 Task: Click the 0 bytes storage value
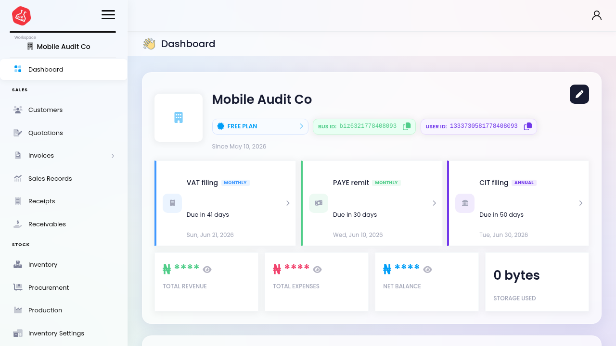[x=516, y=275]
